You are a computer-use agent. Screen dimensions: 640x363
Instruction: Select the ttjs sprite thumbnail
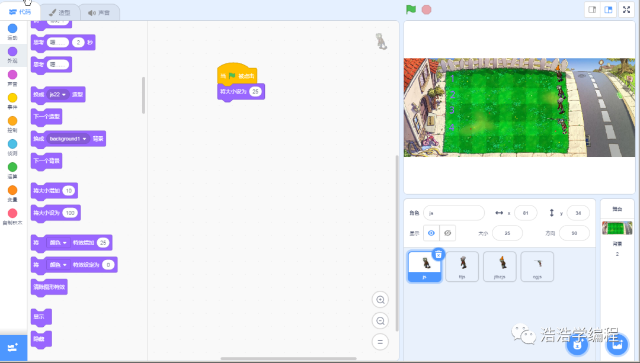pos(462,266)
